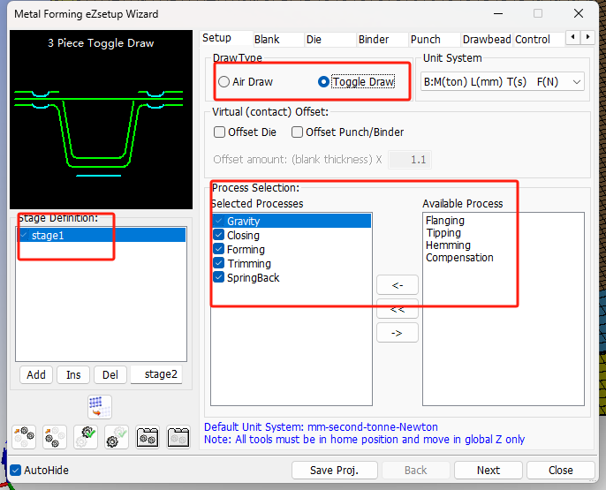The height and width of the screenshot is (490, 606).
Task: Open the Drawbead tab
Action: 487,40
